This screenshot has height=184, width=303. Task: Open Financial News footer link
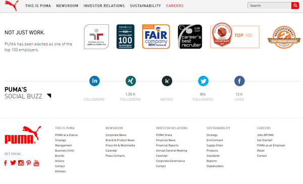[166, 140]
